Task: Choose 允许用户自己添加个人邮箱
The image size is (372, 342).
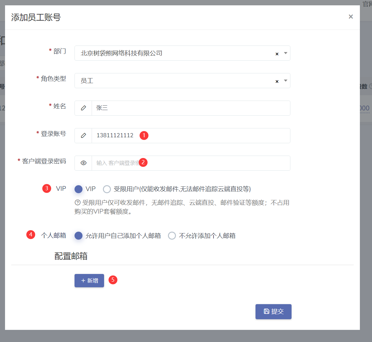Action: 78,235
